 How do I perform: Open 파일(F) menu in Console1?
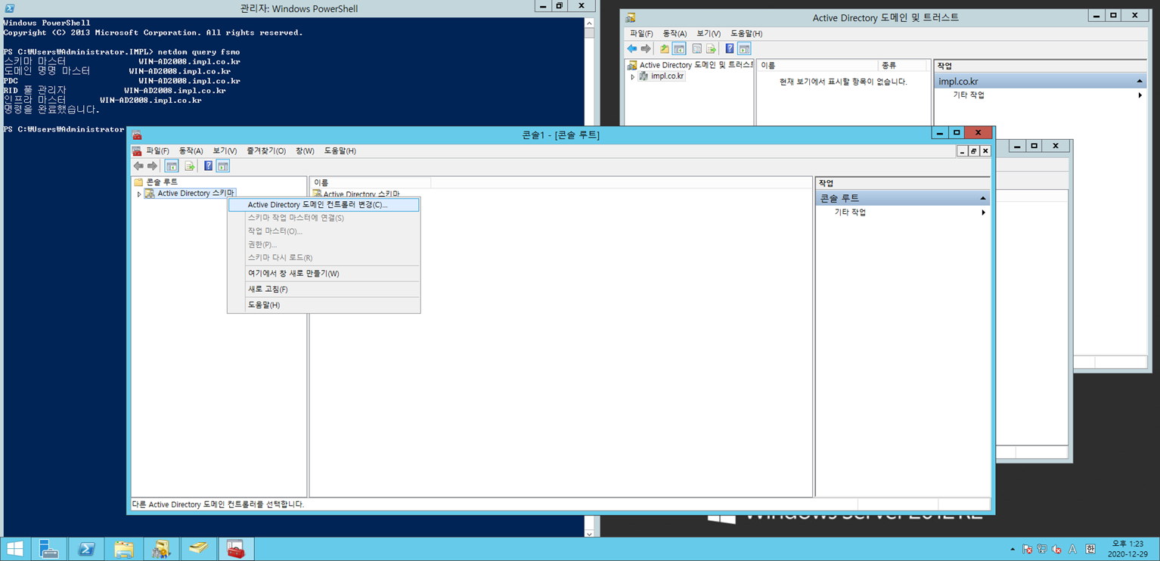(x=157, y=151)
